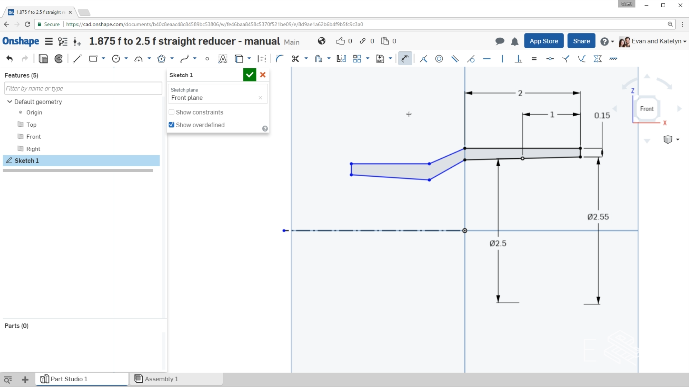The height and width of the screenshot is (387, 689).
Task: Open the pattern tool dropdown arrow
Action: coord(367,59)
